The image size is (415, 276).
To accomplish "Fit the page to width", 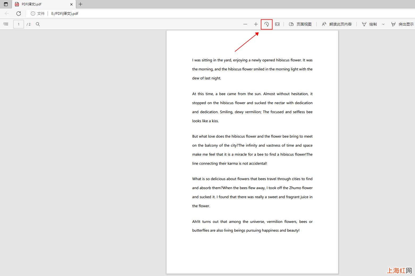I will [277, 24].
